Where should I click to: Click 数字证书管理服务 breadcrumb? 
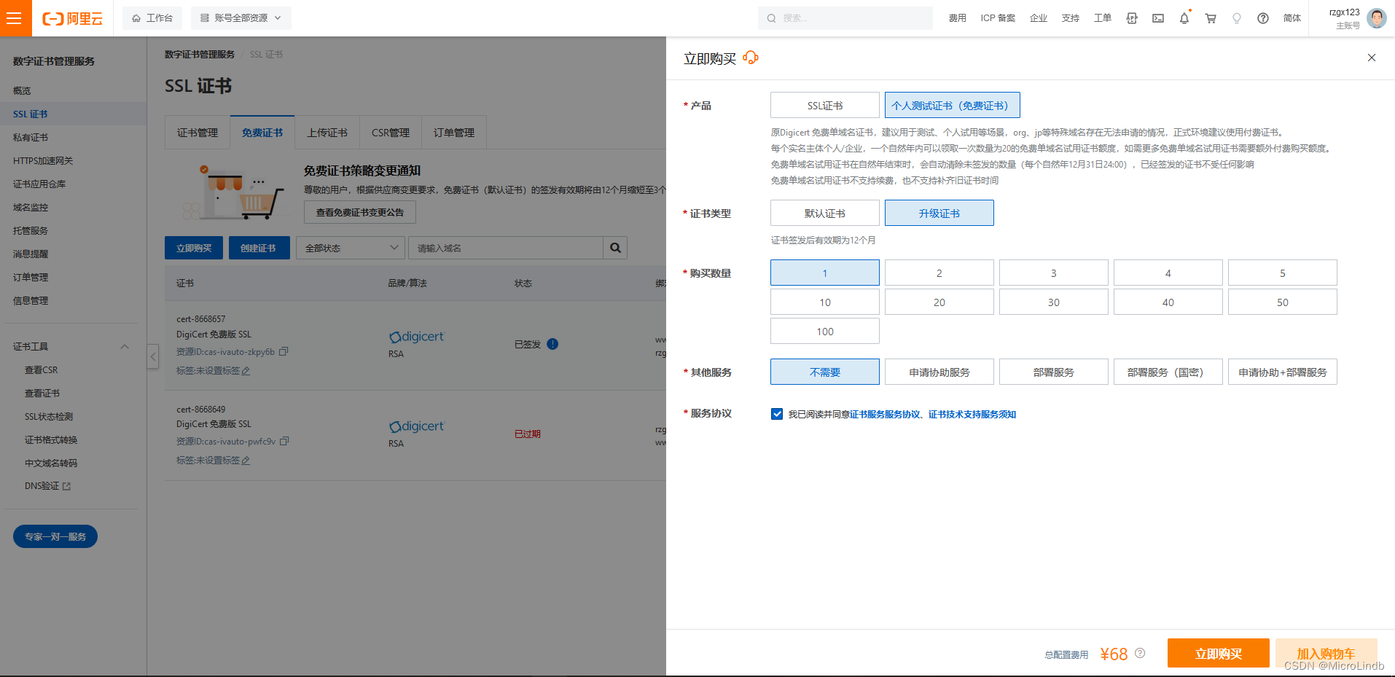coord(200,55)
